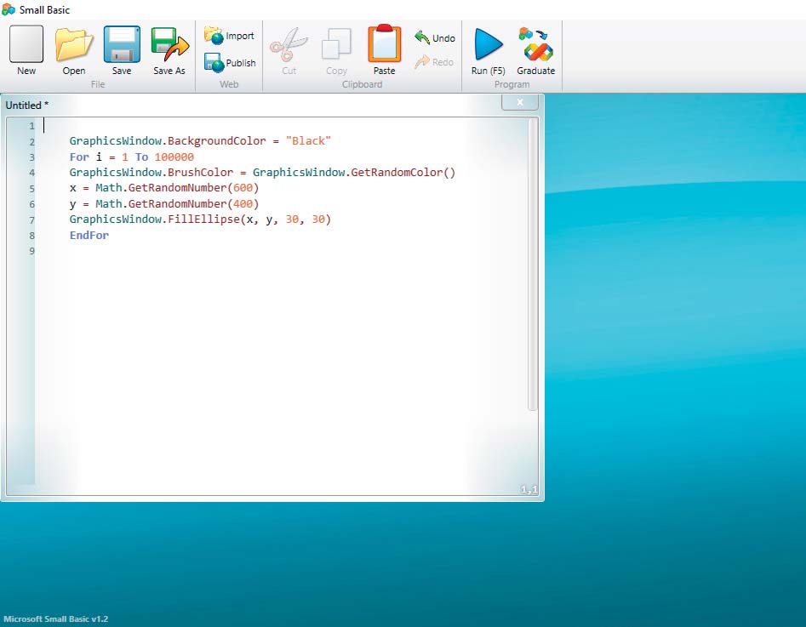Graduate the program to Visual Basic
Image resolution: width=806 pixels, height=627 pixels.
[x=535, y=50]
